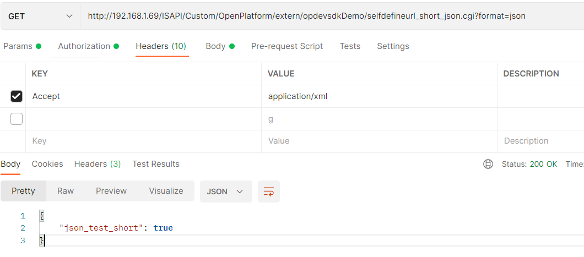Go to the Tests tab
Image resolution: width=584 pixels, height=257 pixels.
pos(350,46)
